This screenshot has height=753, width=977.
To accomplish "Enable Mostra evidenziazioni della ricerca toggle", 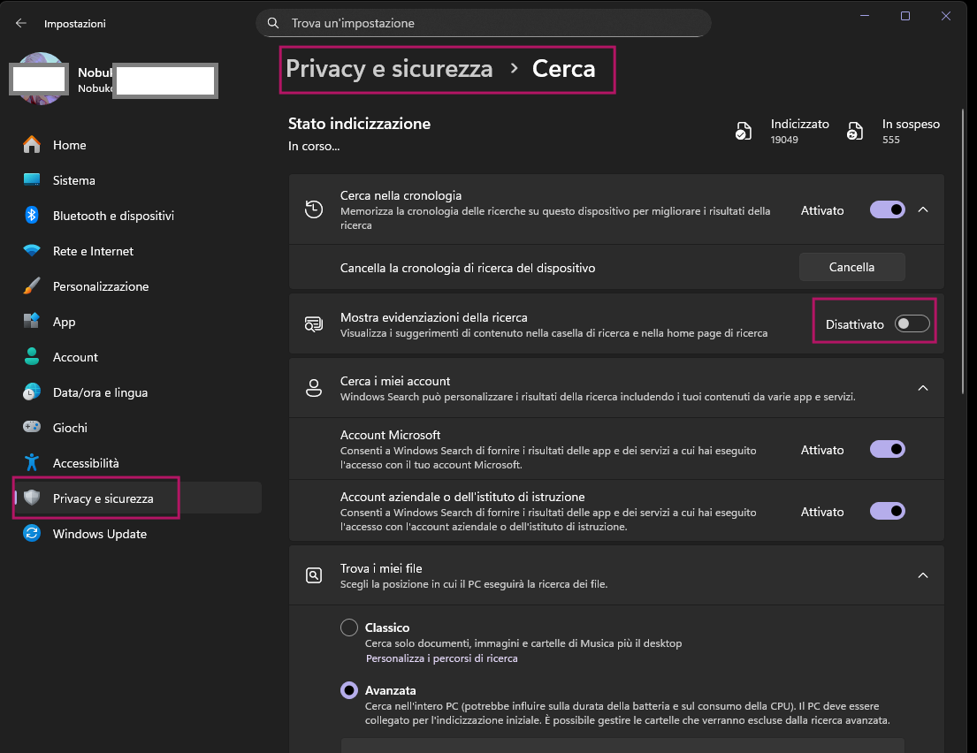I will 912,323.
